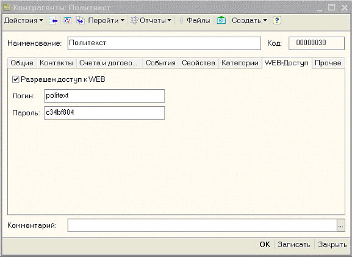Expand the Создать dropdown menu
352x257 pixels.
(x=250, y=20)
